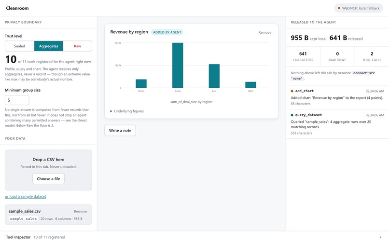Click the North bar in the chart
389x243 pixels.
point(141,83)
